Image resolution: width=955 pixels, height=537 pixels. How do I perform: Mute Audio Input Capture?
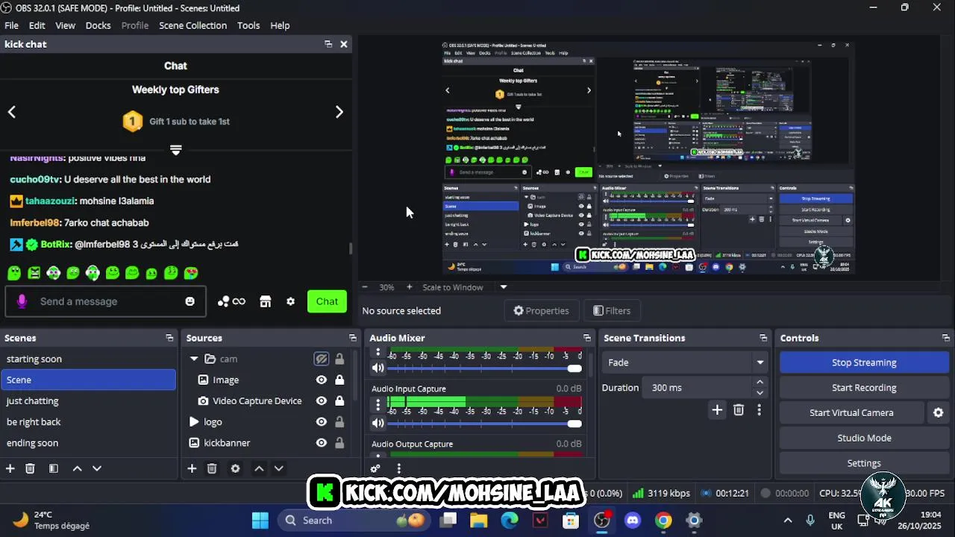point(378,423)
